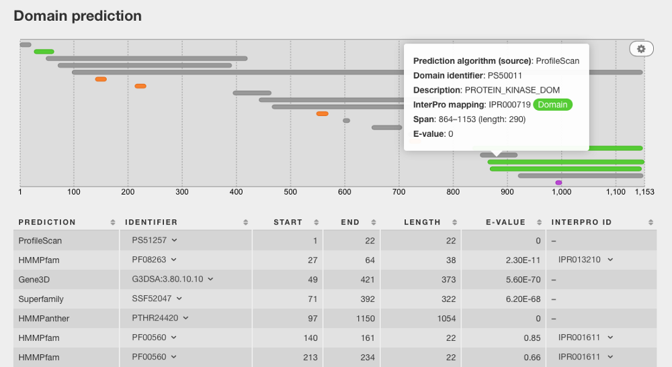Open the gear settings button on chart
Image resolution: width=672 pixels, height=367 pixels.
[x=641, y=49]
